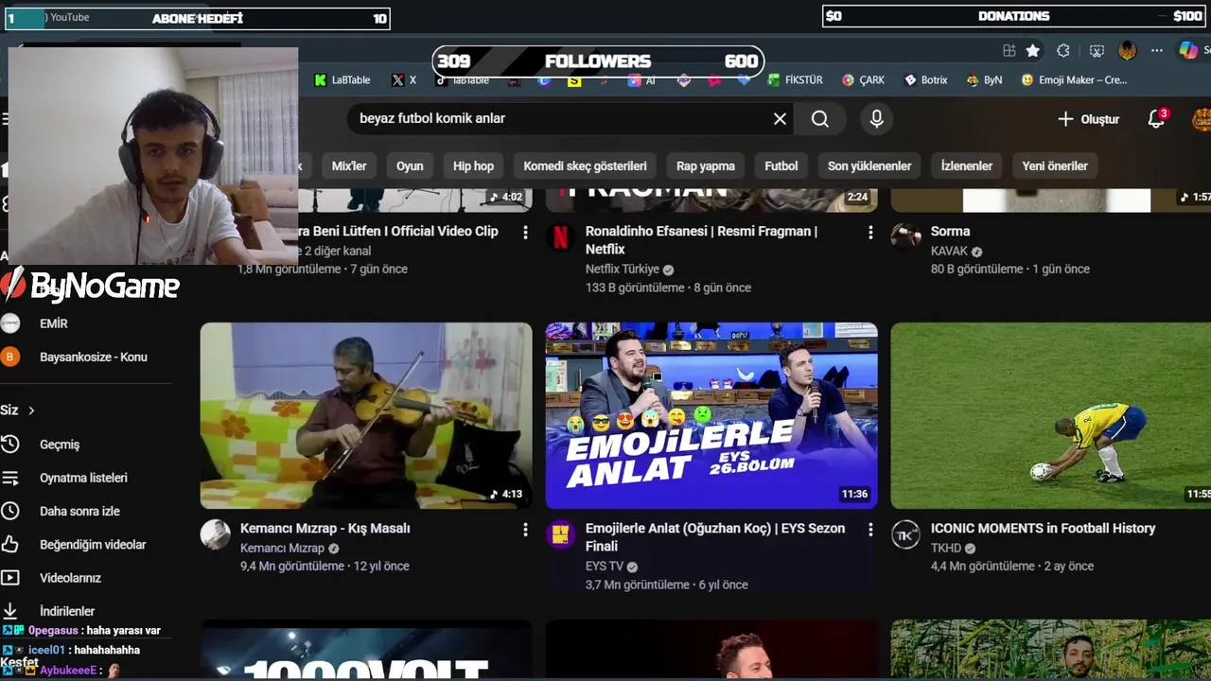Select the Oyun filter chip
The image size is (1211, 681).
410,166
